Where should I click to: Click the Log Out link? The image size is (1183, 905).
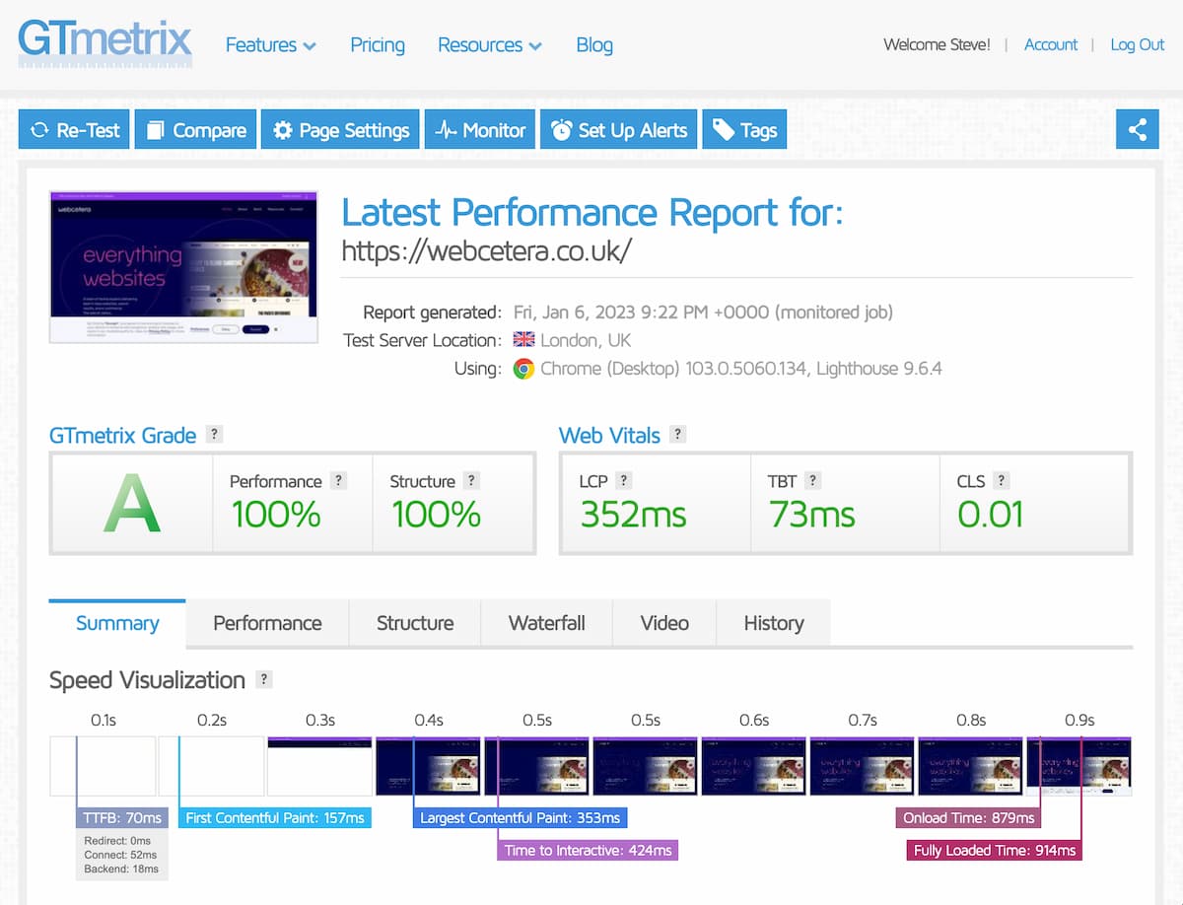coord(1138,44)
